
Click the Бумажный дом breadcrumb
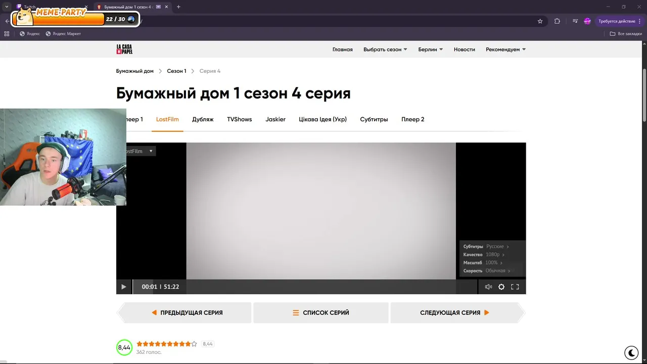point(135,71)
